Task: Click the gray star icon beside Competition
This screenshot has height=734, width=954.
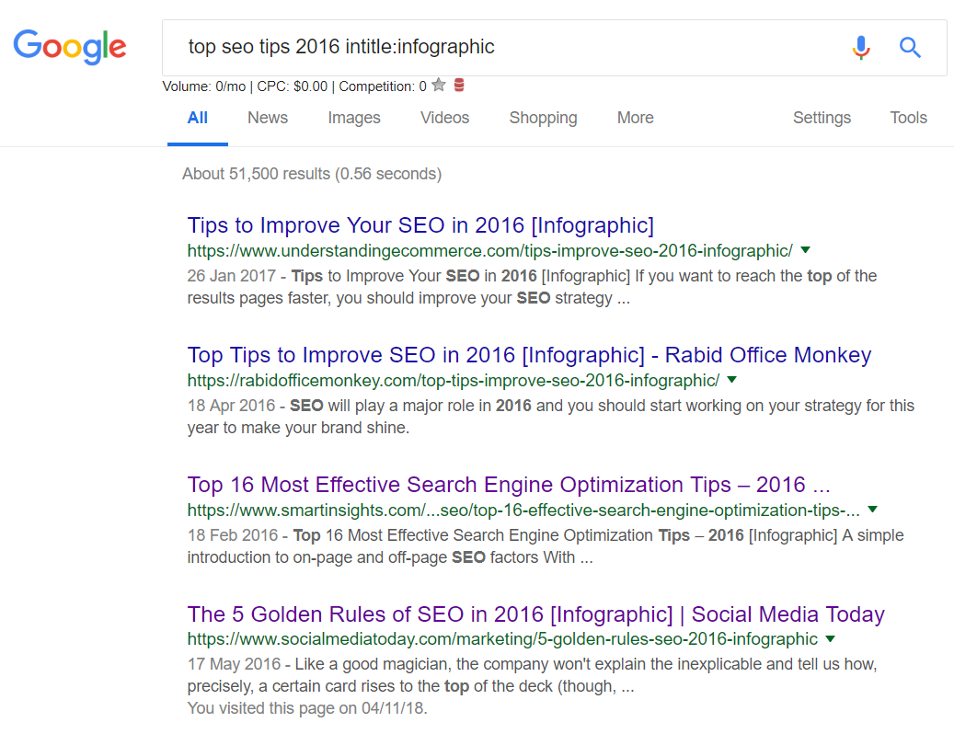Action: [439, 86]
